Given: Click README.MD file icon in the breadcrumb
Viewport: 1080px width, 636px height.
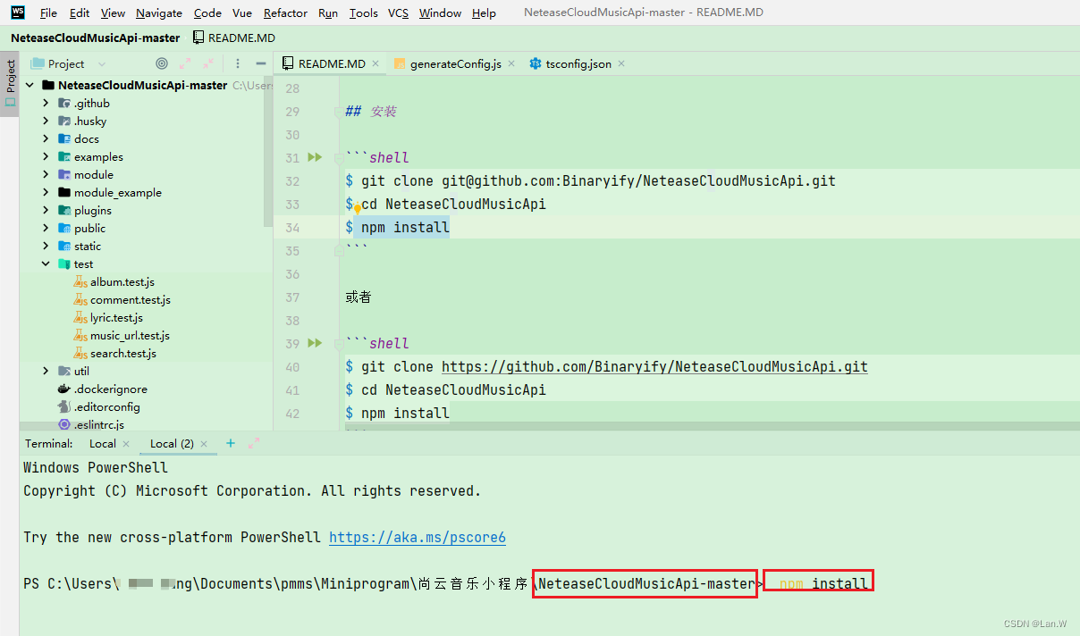Looking at the screenshot, I should [x=198, y=38].
